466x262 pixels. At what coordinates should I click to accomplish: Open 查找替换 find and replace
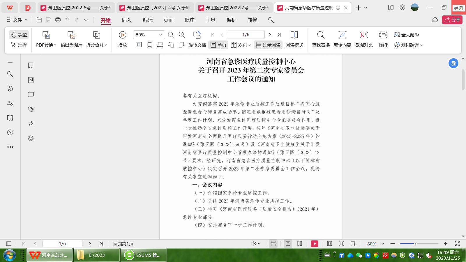(321, 39)
